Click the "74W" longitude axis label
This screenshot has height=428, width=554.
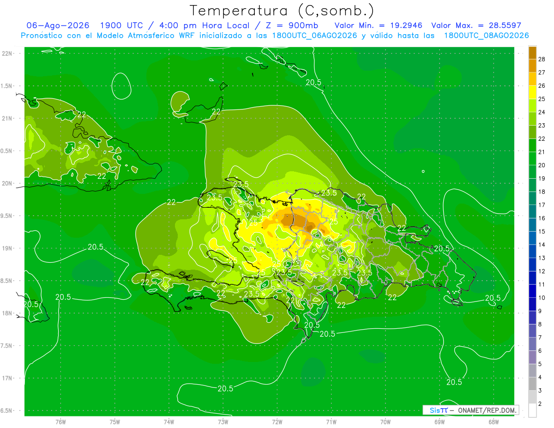(169, 422)
